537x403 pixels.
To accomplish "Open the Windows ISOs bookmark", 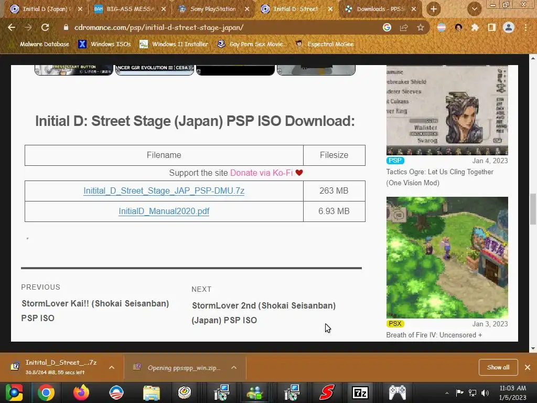I will 105,44.
